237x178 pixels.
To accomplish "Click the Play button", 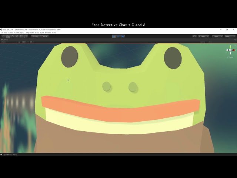I will pyautogui.click(x=114, y=36).
